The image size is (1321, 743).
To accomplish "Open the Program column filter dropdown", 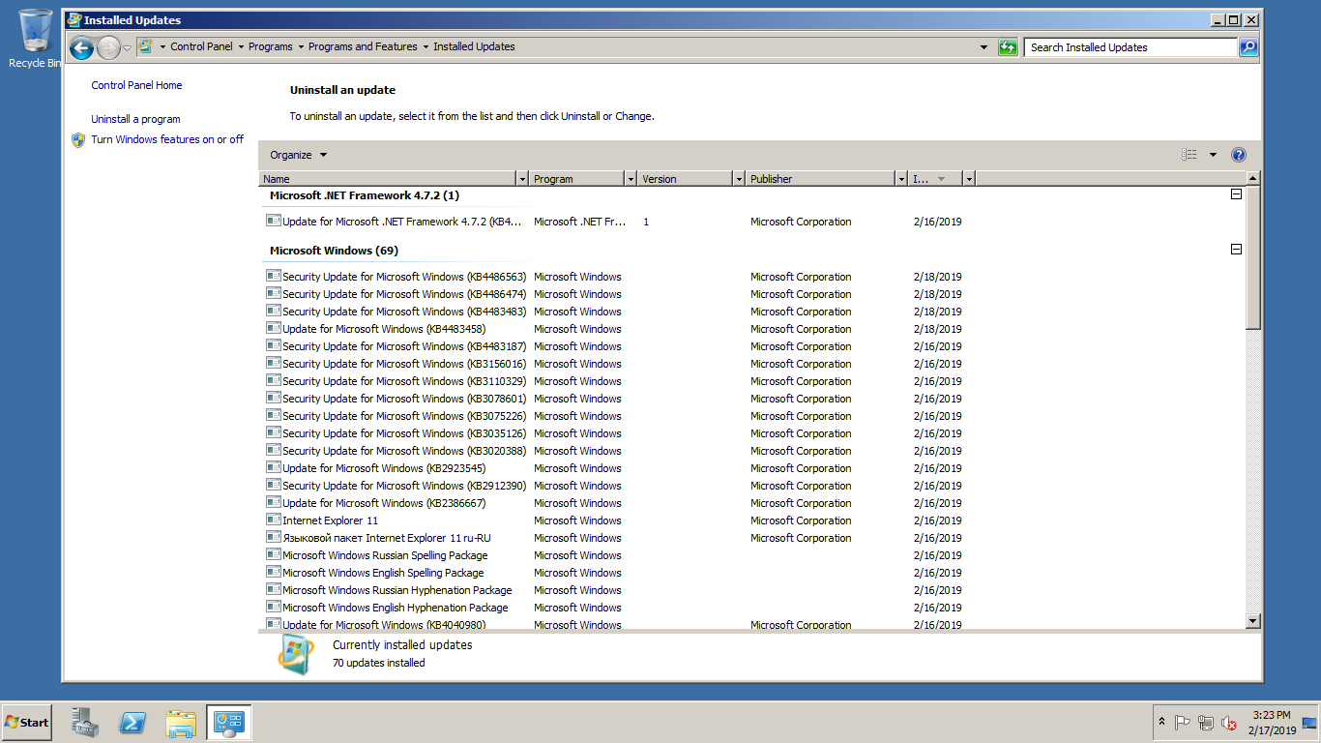I will [x=631, y=179].
